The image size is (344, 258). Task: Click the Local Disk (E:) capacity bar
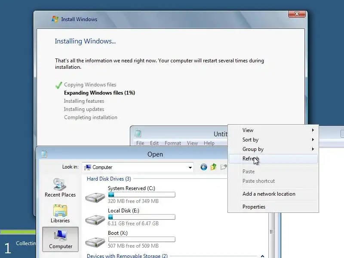[142, 217]
